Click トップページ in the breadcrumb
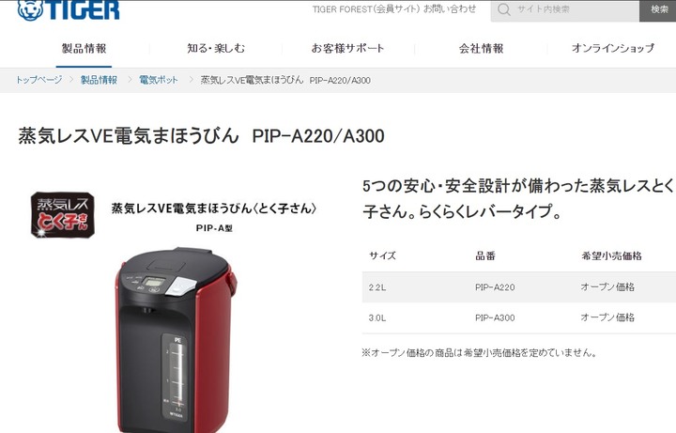The width and height of the screenshot is (676, 433). [x=38, y=80]
